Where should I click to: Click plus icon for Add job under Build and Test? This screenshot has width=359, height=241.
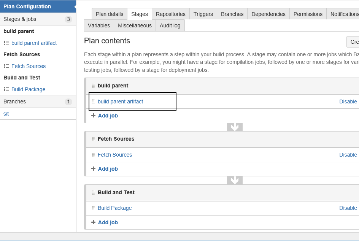tap(94, 222)
